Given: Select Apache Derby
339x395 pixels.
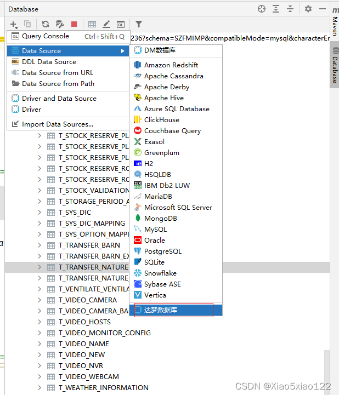Looking at the screenshot, I should click(x=176, y=87).
